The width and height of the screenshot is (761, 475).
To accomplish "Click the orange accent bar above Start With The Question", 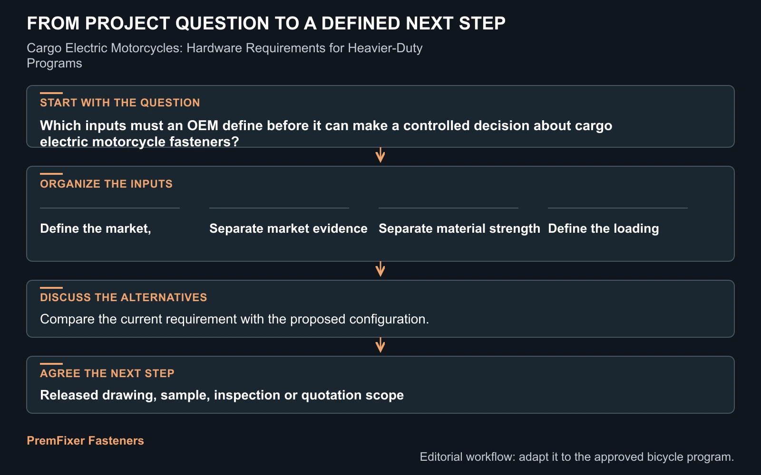I will click(51, 93).
